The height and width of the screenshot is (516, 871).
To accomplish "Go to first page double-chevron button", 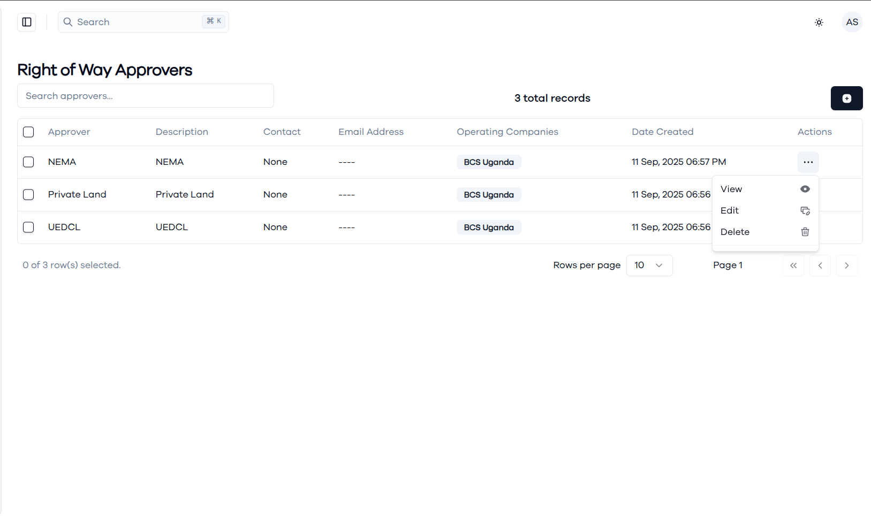I will [793, 265].
